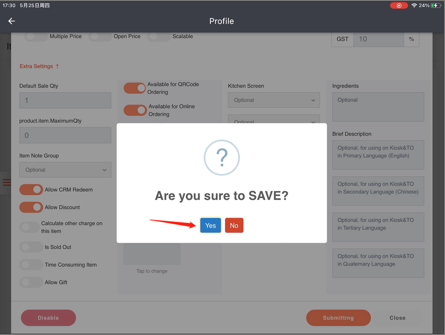The image size is (445, 335).
Task: Open the Item Note Group dropdown
Action: (65, 170)
